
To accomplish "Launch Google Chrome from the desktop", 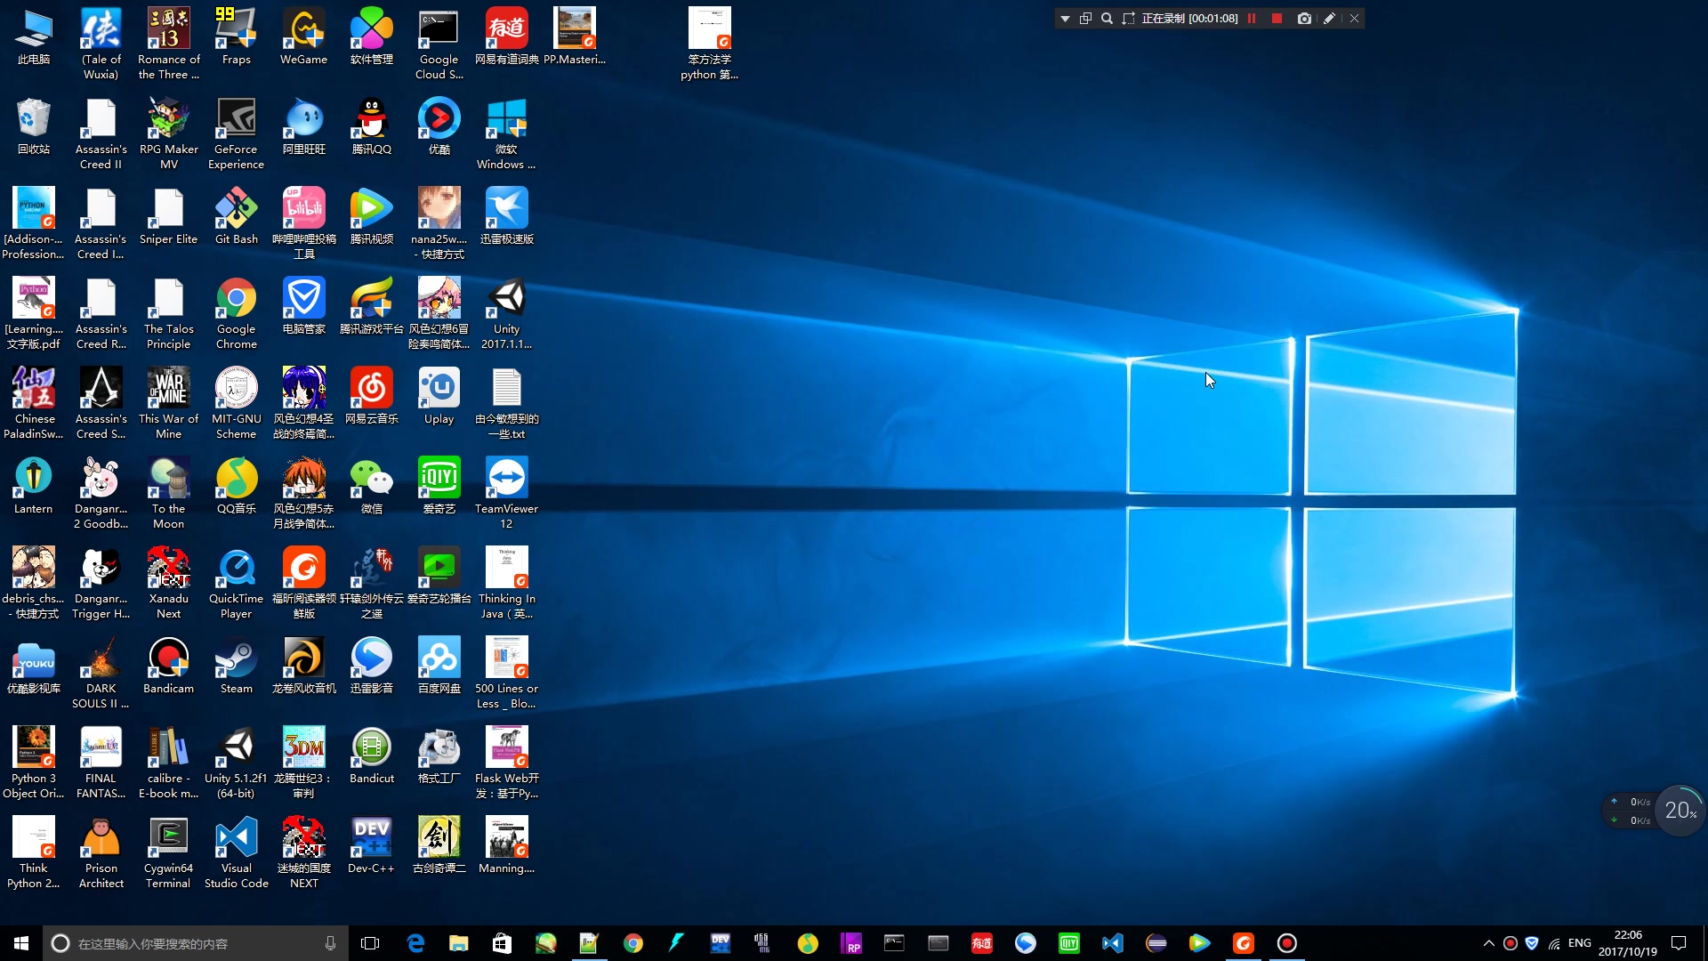I will pos(236,313).
